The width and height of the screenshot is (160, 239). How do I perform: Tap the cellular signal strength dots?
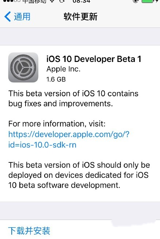coord(10,1)
